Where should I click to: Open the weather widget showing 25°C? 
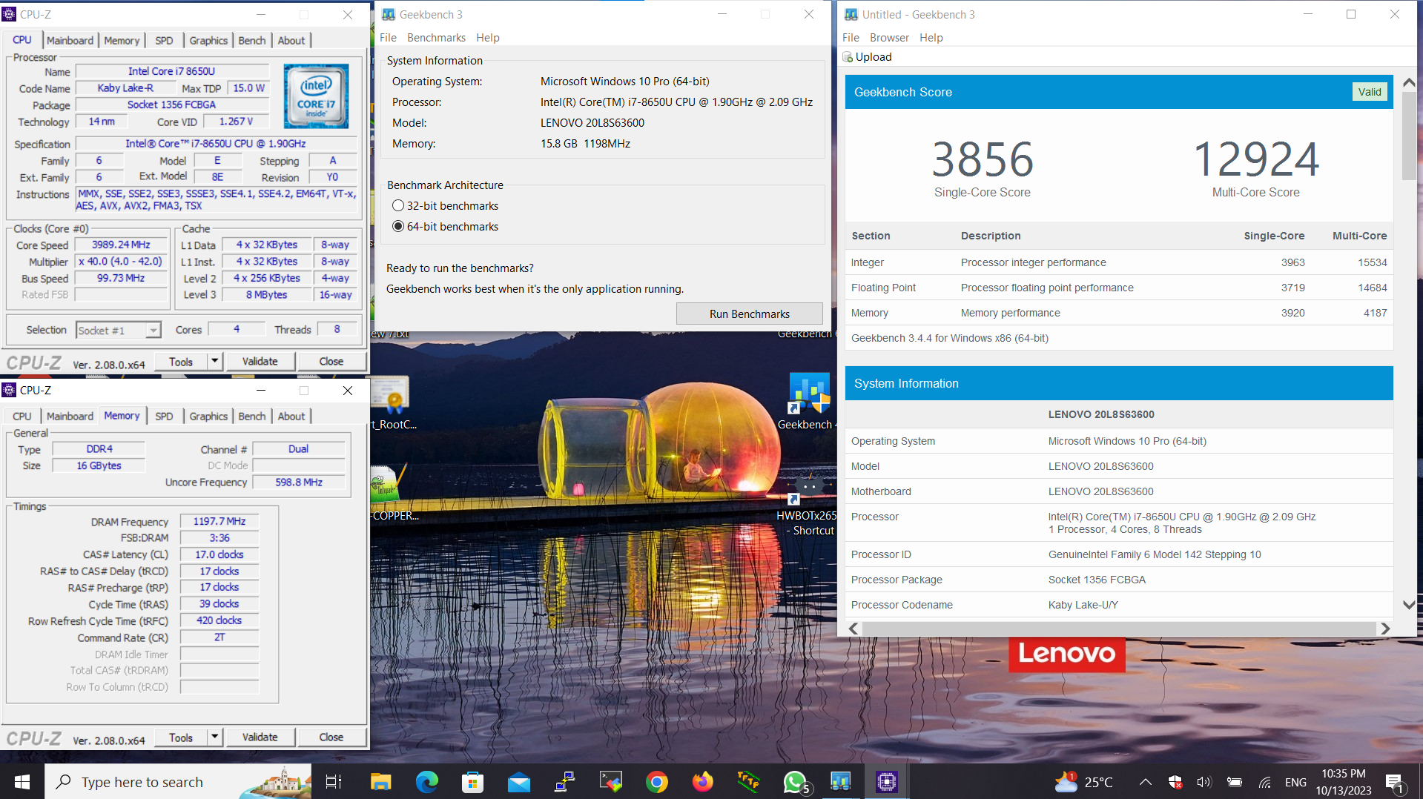[x=1084, y=781]
